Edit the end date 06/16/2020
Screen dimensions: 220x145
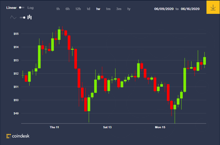click(x=190, y=9)
